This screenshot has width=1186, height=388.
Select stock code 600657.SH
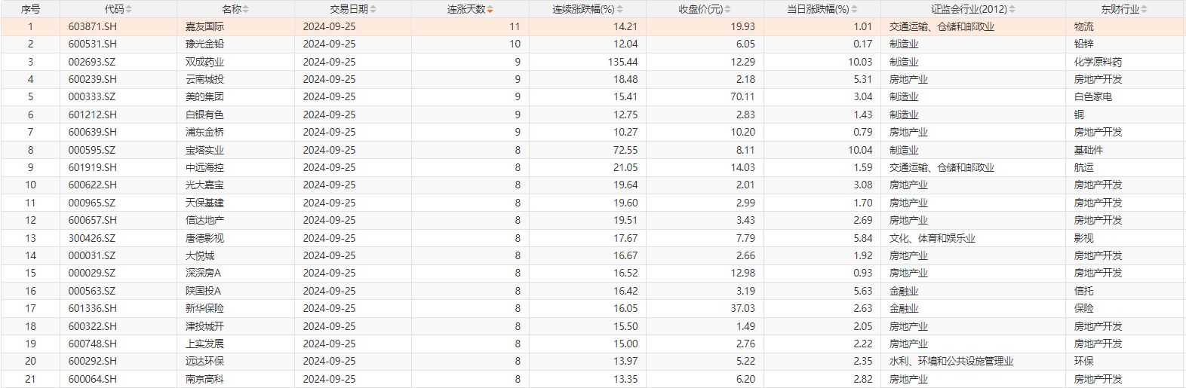pos(93,220)
